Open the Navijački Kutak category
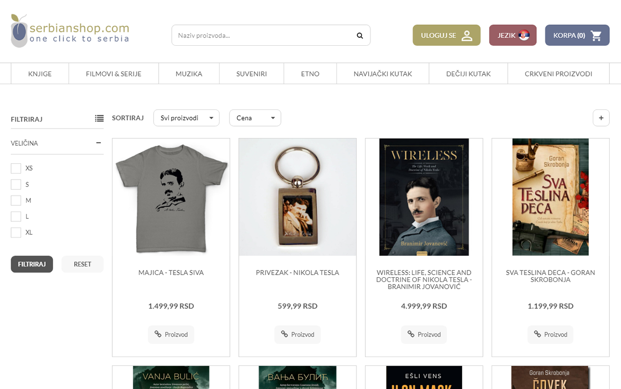The height and width of the screenshot is (389, 621). click(x=383, y=74)
